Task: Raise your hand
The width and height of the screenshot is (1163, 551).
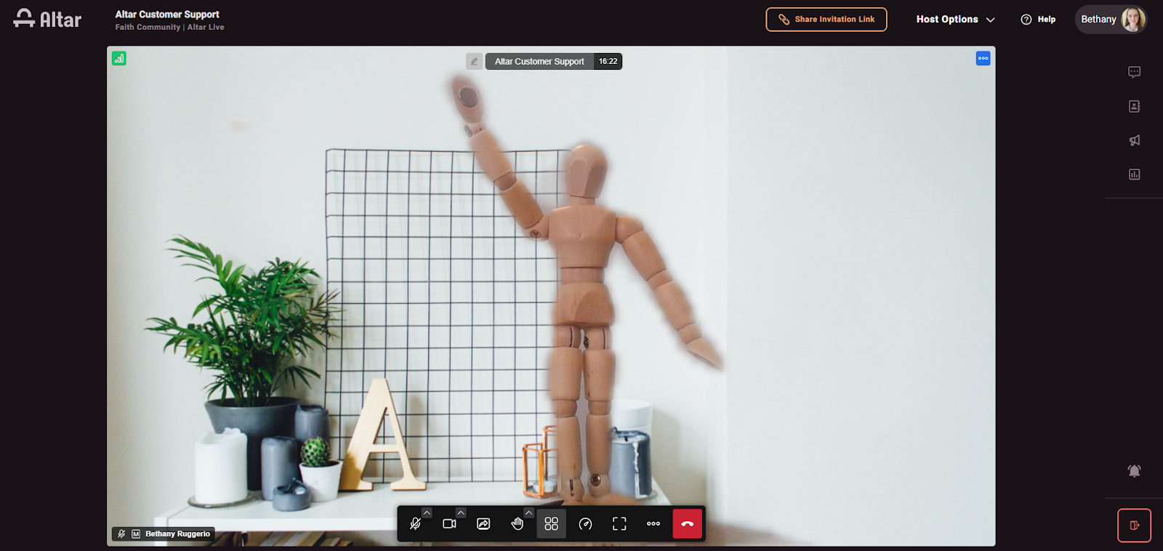Action: 517,524
